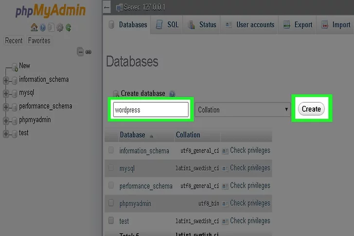Screen dimensions: 354x236
Task: Open navigation panel settings gear icon
Action: [x=59, y=27]
